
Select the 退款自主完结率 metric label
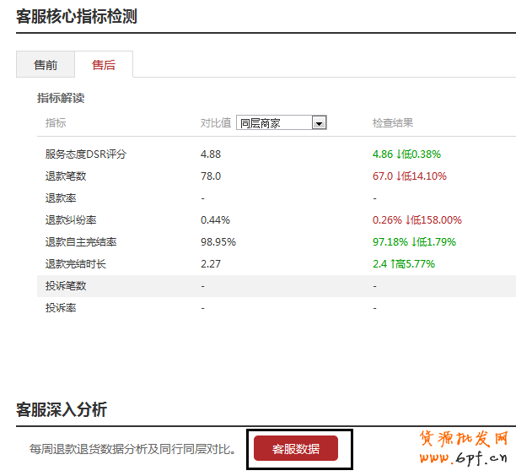click(x=81, y=242)
